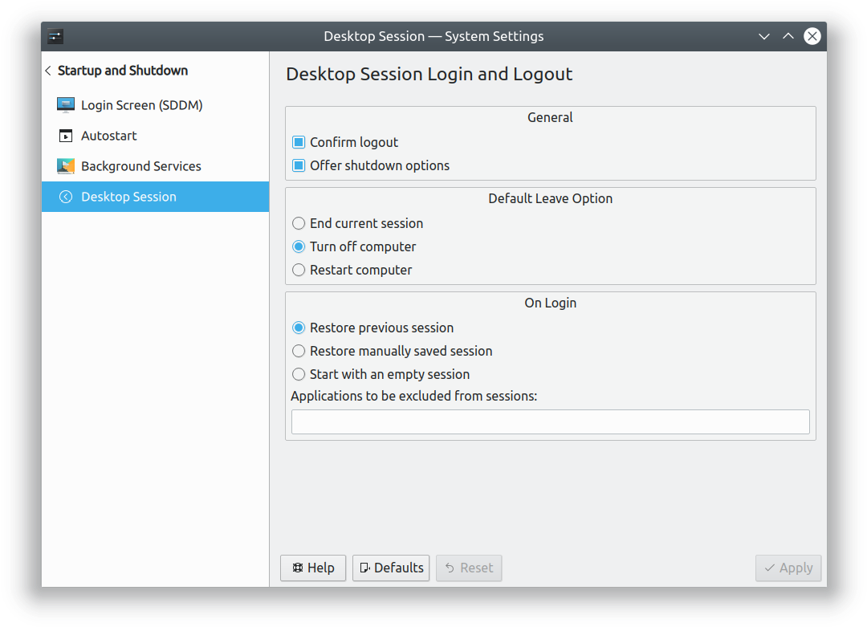Uncheck the Confirm logout checkbox
This screenshot has width=867, height=627.
(299, 142)
